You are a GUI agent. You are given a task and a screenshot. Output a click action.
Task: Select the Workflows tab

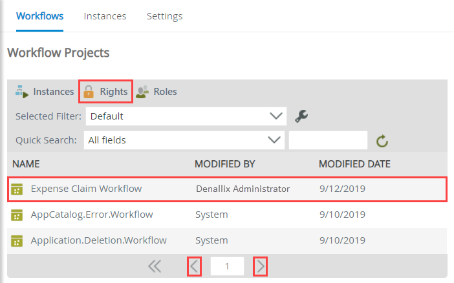39,16
